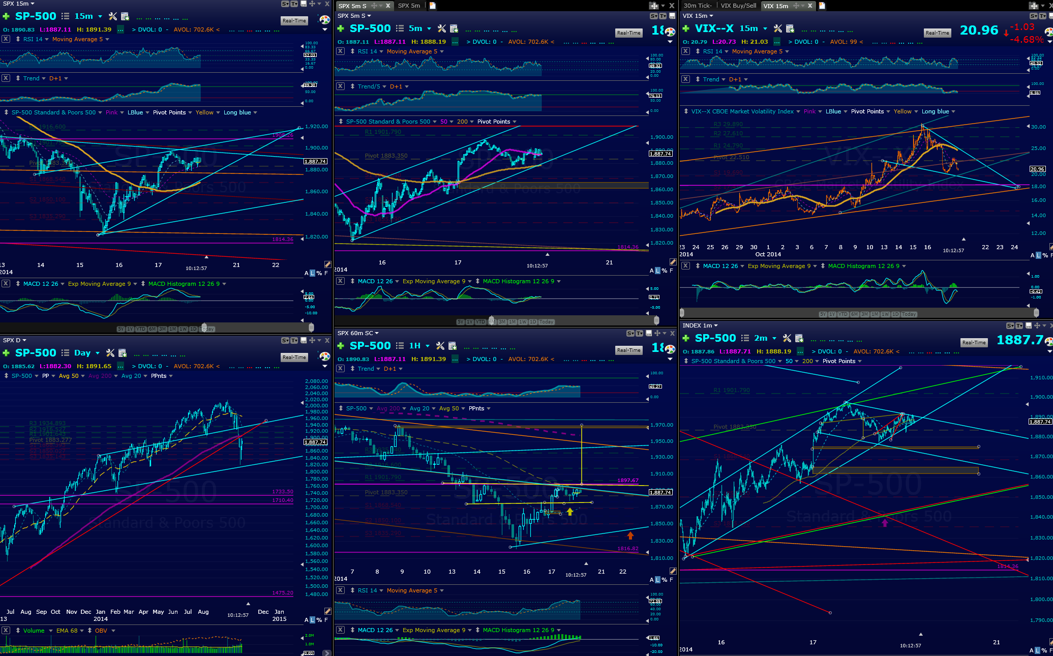Open the Pivot Points dropdown in SPX 15m
The image size is (1053, 656).
(x=172, y=112)
